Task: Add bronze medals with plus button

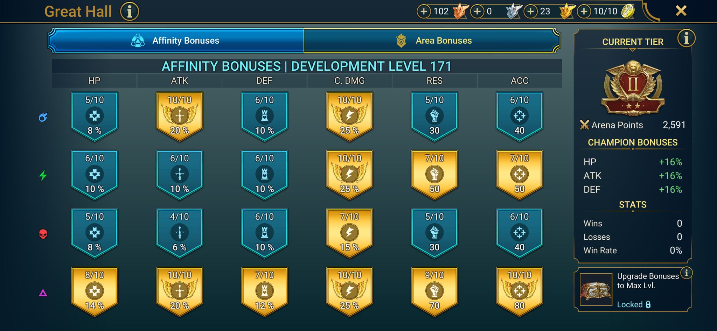Action: pos(424,11)
